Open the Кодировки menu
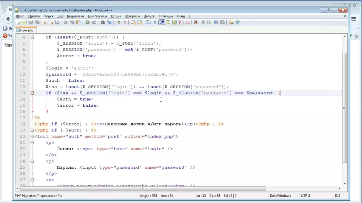Image resolution: width=362 pixels, height=203 pixels. tap(76, 16)
